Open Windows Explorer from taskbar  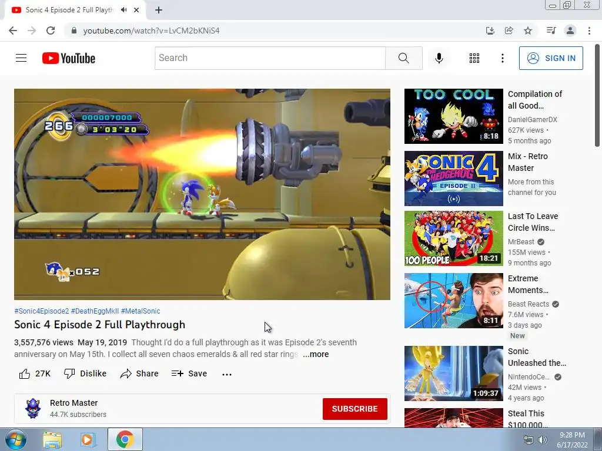point(52,439)
